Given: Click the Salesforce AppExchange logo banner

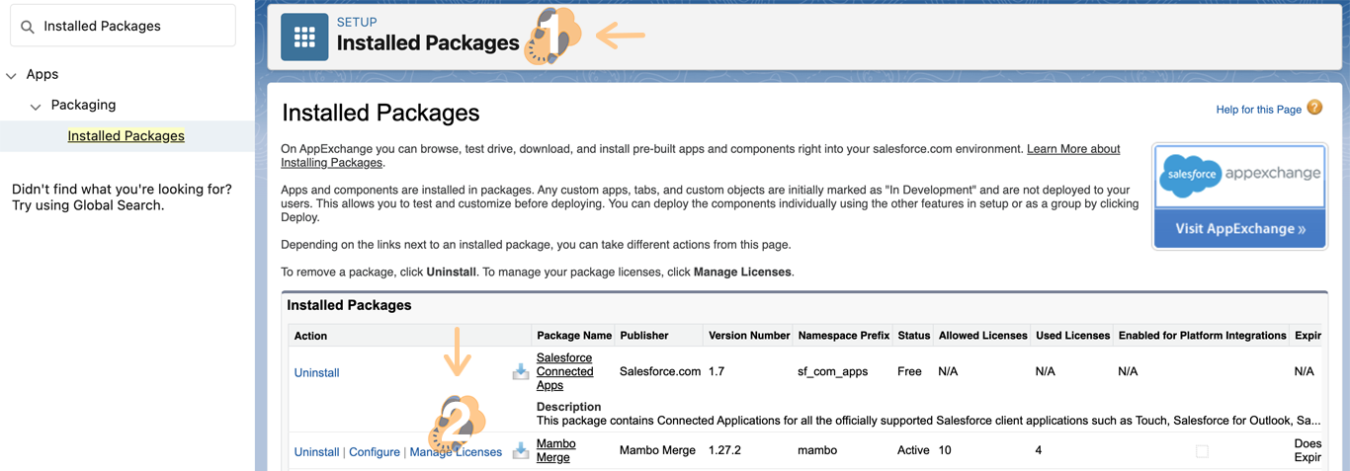Looking at the screenshot, I should tap(1239, 175).
